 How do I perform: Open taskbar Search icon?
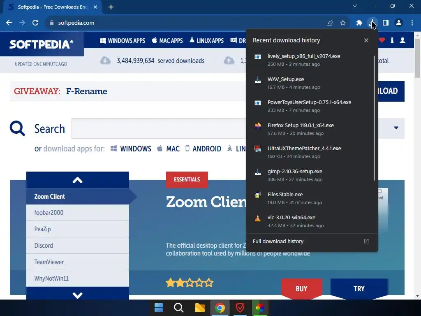(x=178, y=308)
